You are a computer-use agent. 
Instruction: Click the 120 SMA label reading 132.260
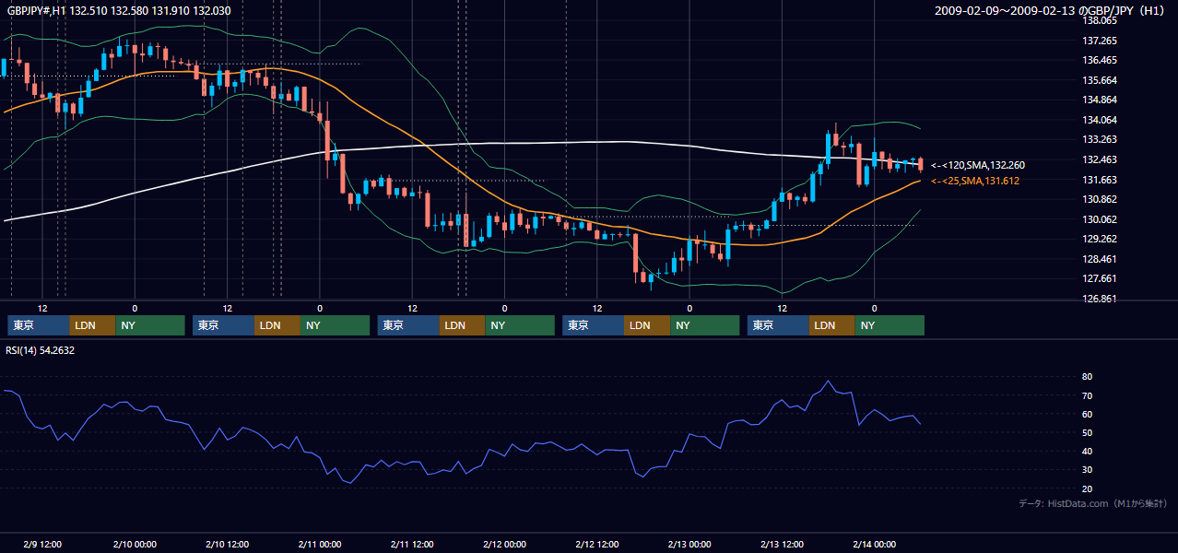(x=978, y=165)
